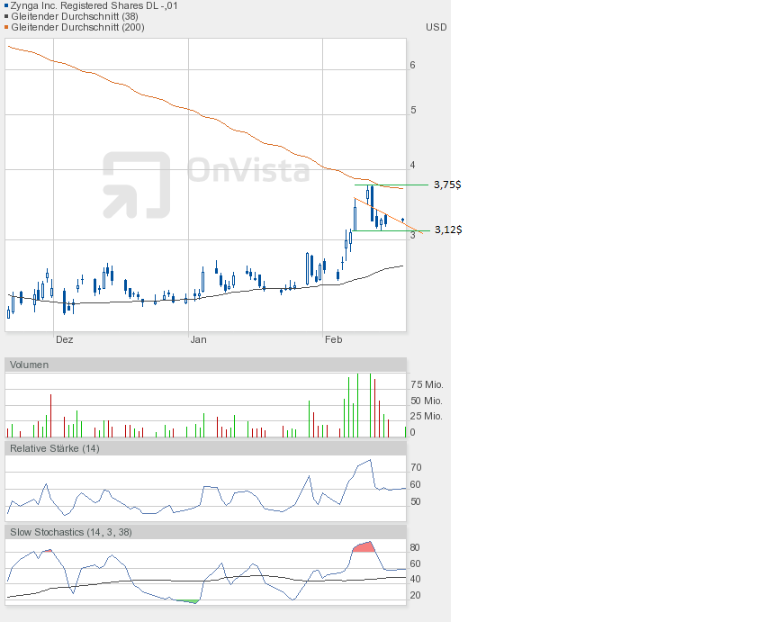The image size is (765, 622).
Task: Click the OnVista arrow logo watermark
Action: coord(136,185)
